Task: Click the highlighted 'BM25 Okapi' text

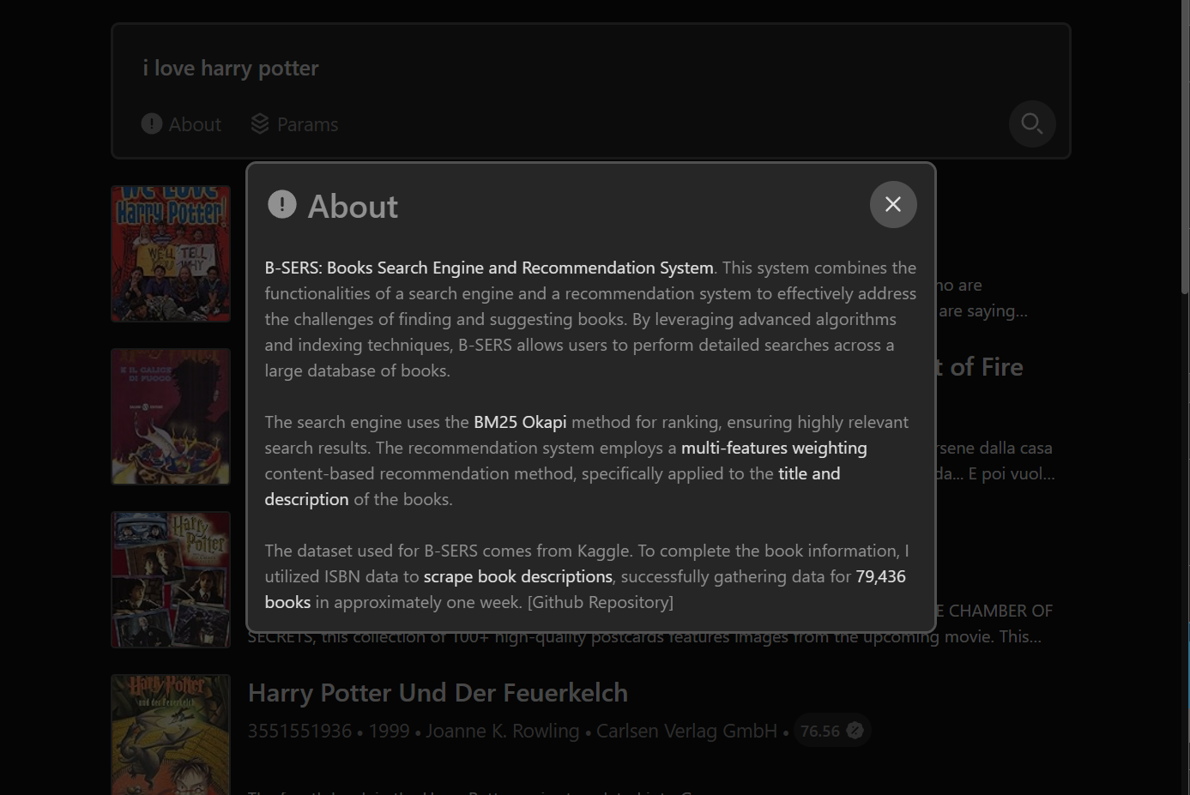Action: click(x=520, y=422)
